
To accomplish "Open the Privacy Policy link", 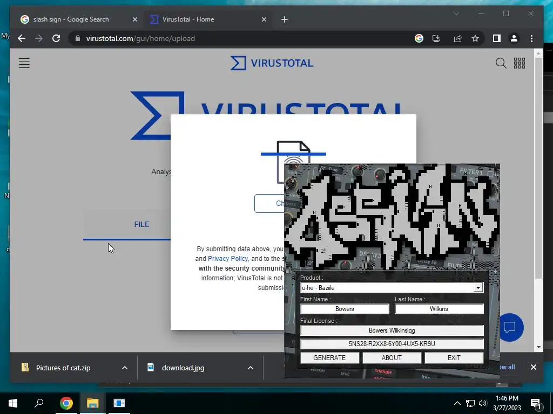I will coord(228,258).
